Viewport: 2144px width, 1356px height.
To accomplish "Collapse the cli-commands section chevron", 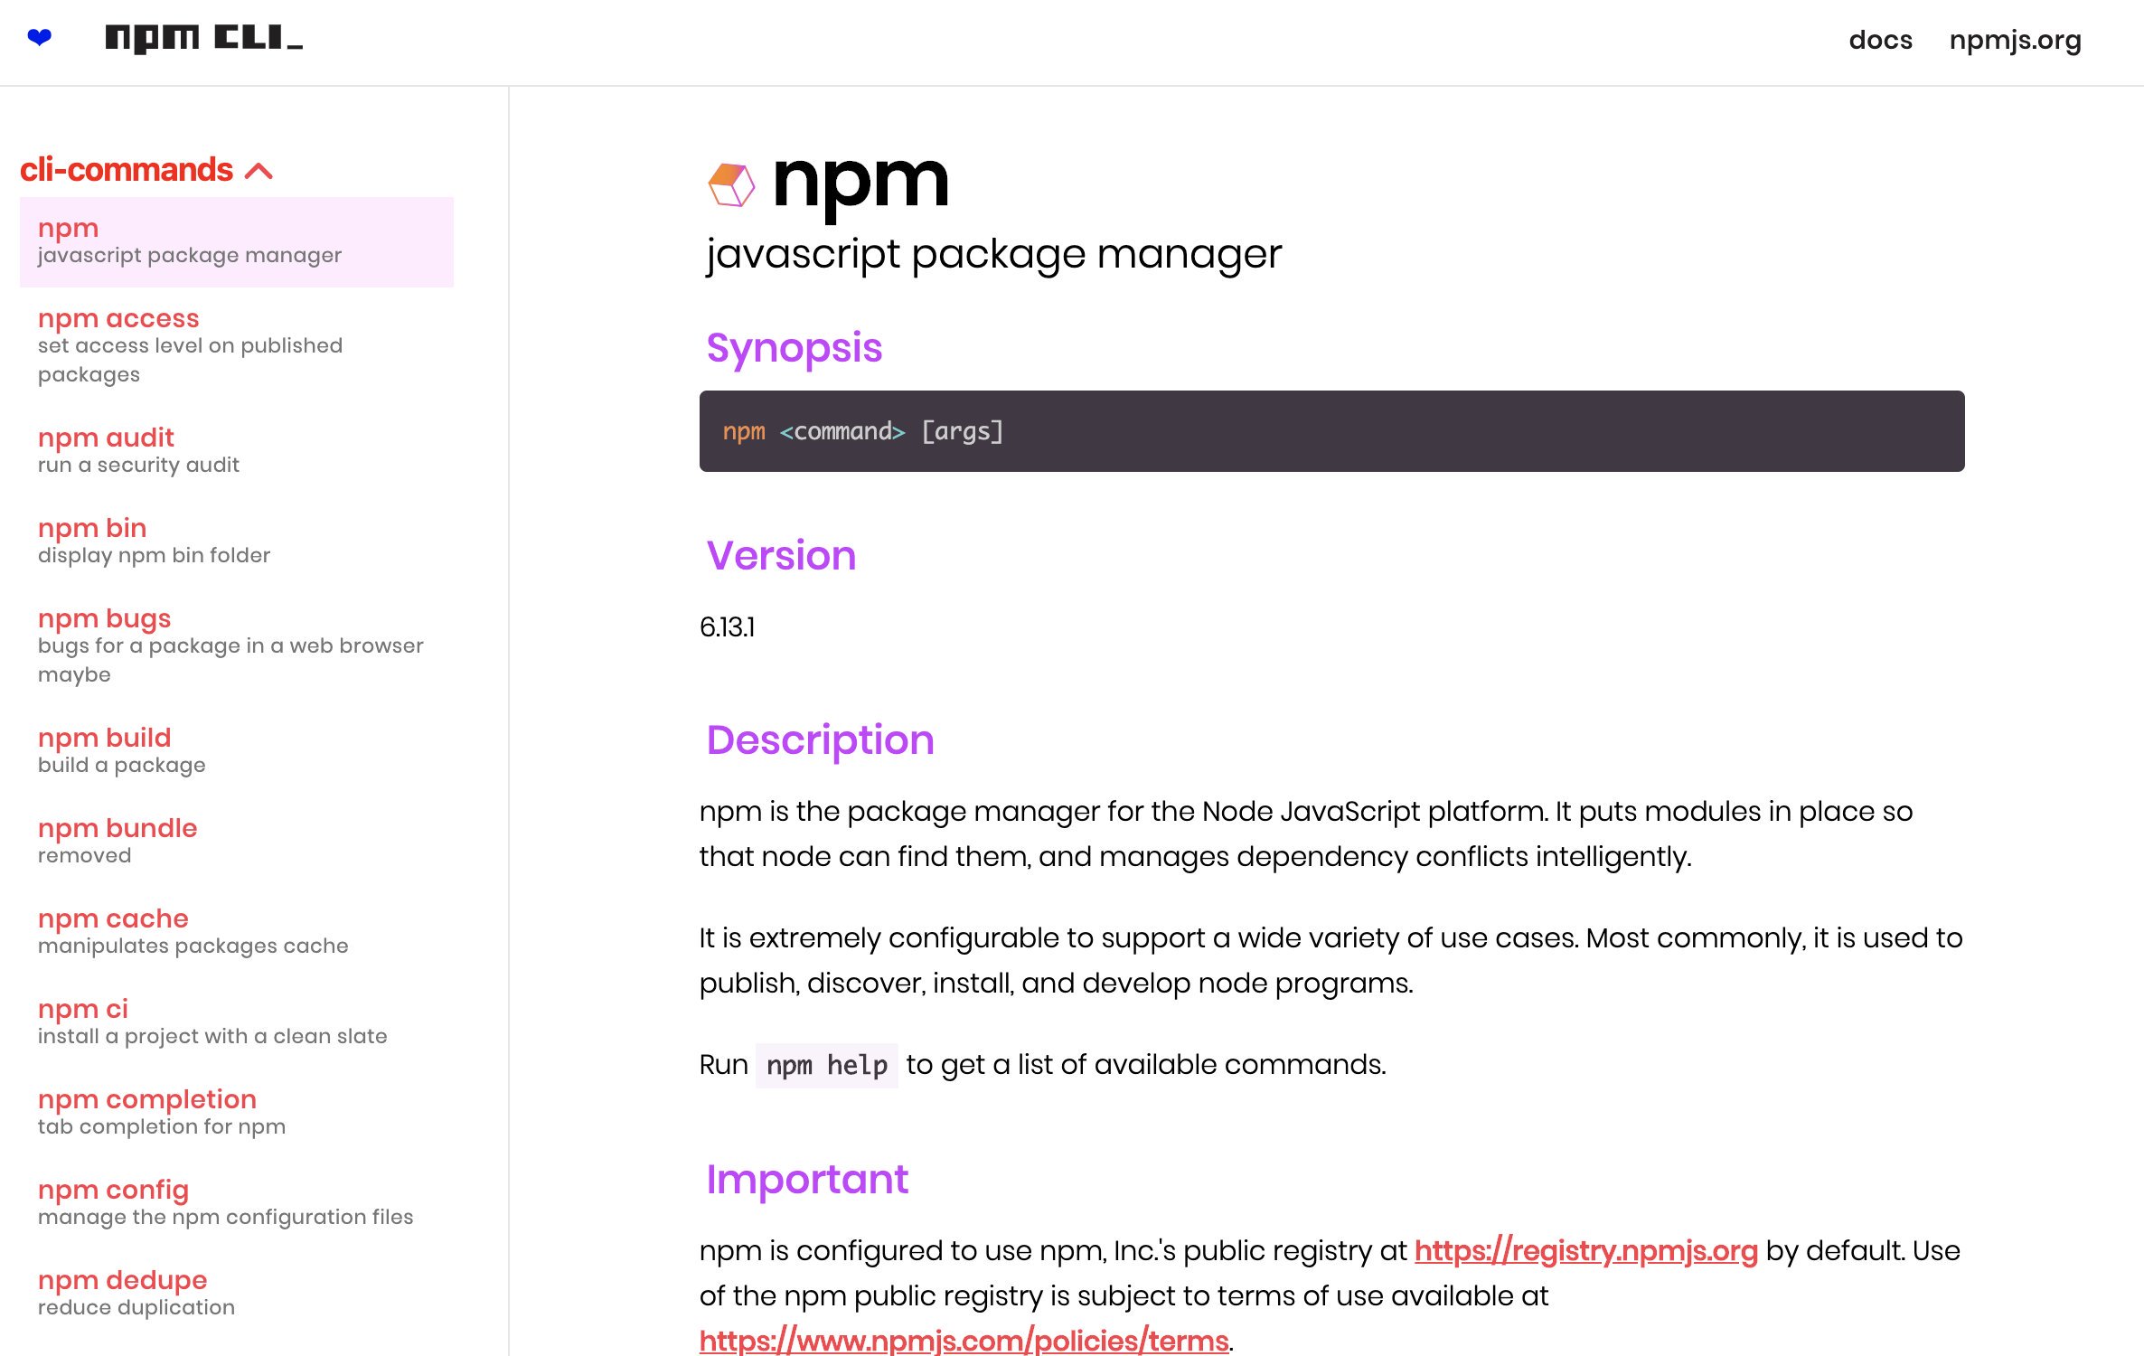I will coord(259,171).
